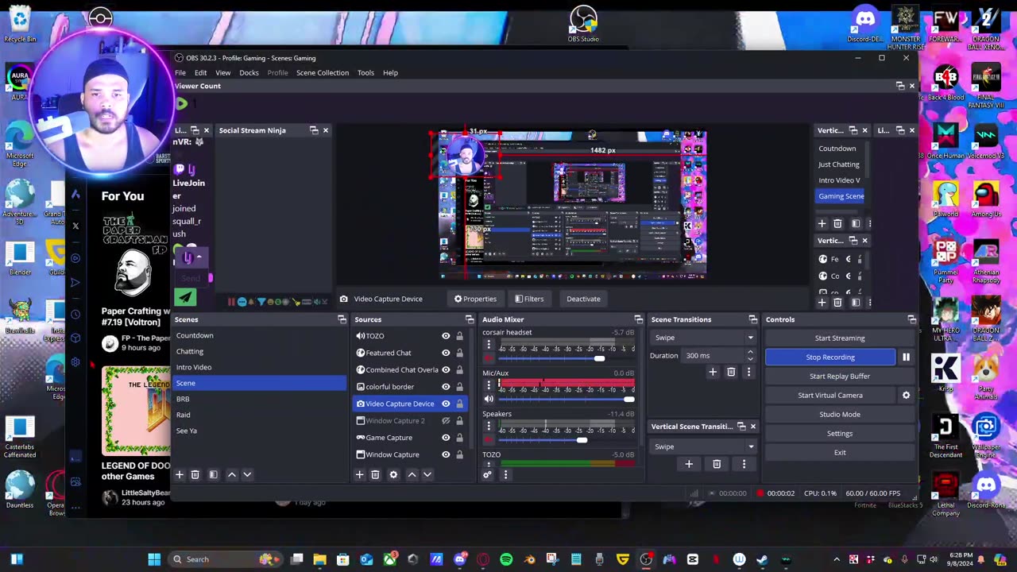
Task: Open the Edit menu
Action: 200,72
